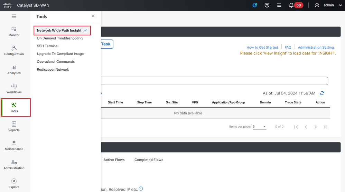Open the Reports section
345x192 pixels.
click(x=14, y=127)
